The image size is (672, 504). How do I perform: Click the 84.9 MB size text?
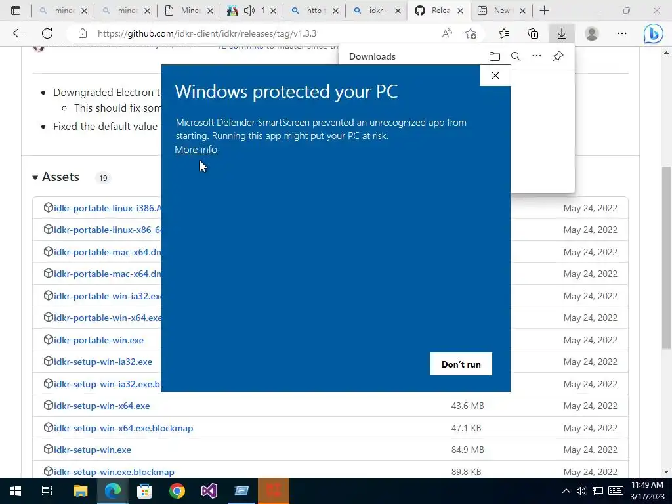click(467, 450)
